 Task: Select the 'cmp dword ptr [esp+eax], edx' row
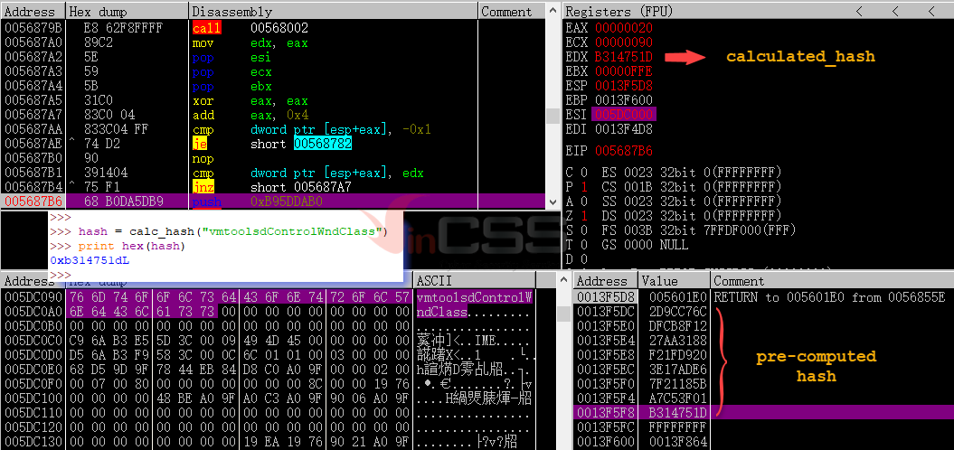tap(272, 173)
